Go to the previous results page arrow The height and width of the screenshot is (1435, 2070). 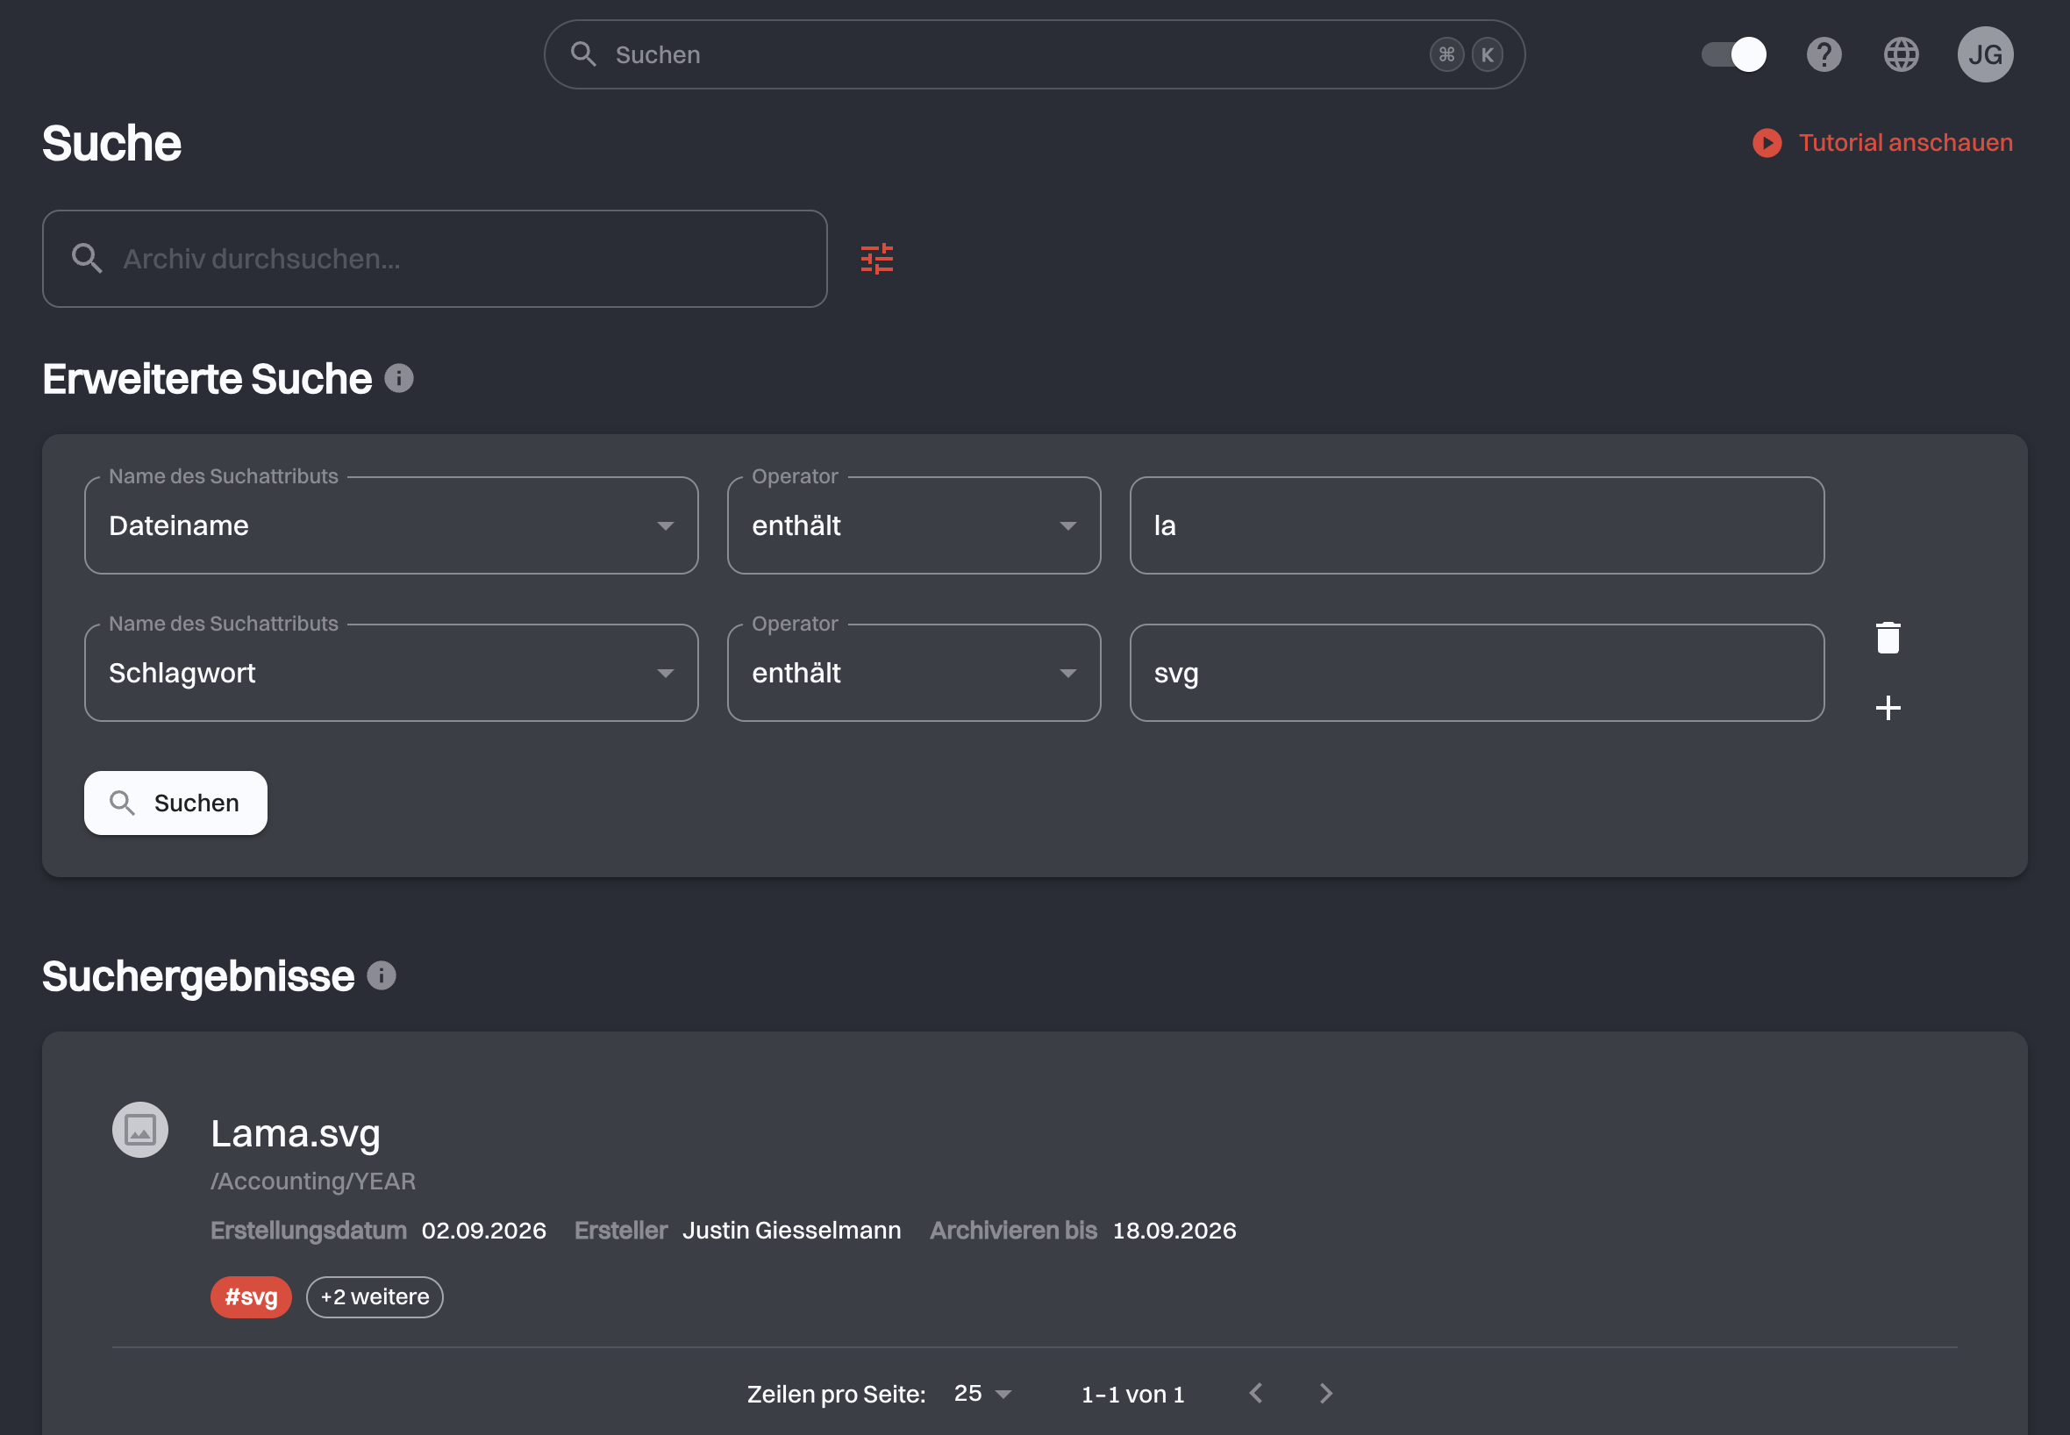click(x=1256, y=1393)
